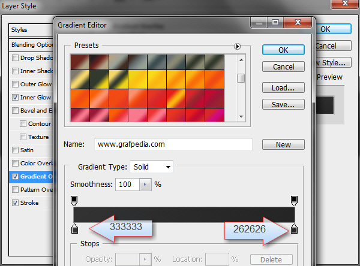Enable the Contour checkbox
Viewport: 360px width, 266px height.
pos(23,124)
